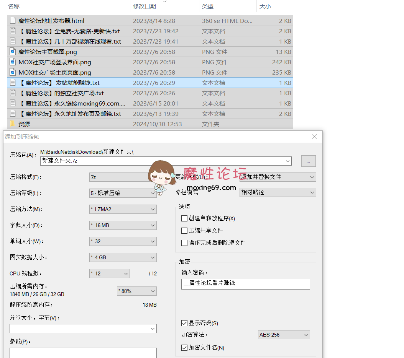Open the 资源 folder icon
The width and height of the screenshot is (404, 358).
(12, 124)
